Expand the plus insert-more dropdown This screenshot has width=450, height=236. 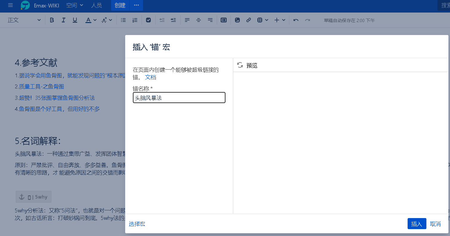[280, 20]
